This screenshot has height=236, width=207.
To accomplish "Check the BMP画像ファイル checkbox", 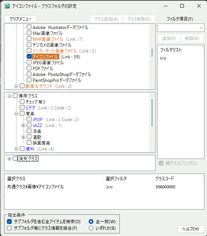I will pyautogui.click(x=29, y=39).
